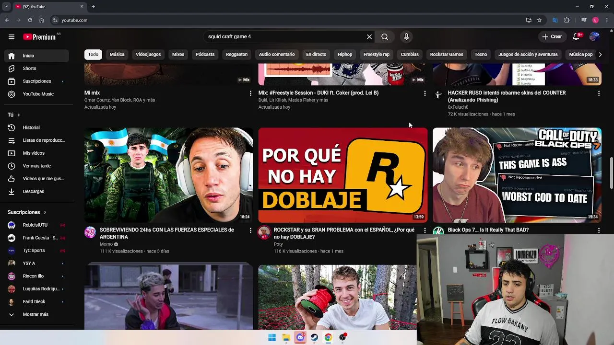Select the Pódcasts filter chip
This screenshot has height=345, width=614.
pyautogui.click(x=205, y=54)
